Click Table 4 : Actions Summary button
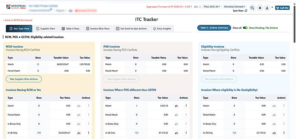 point(214,28)
